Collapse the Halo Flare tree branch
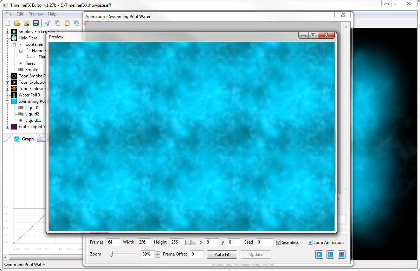The image size is (420, 271). point(7,38)
